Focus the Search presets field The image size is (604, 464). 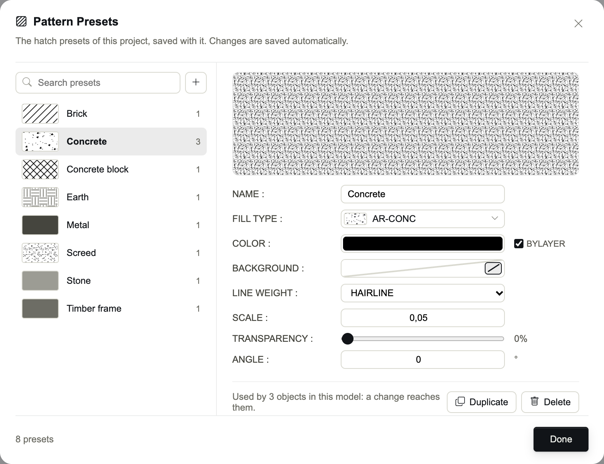click(98, 83)
